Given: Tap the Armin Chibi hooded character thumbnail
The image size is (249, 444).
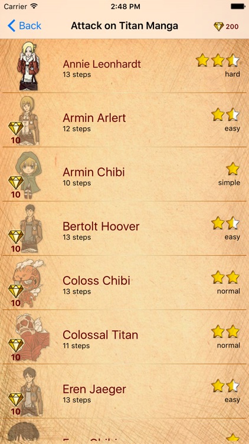Looking at the screenshot, I should pos(28,175).
